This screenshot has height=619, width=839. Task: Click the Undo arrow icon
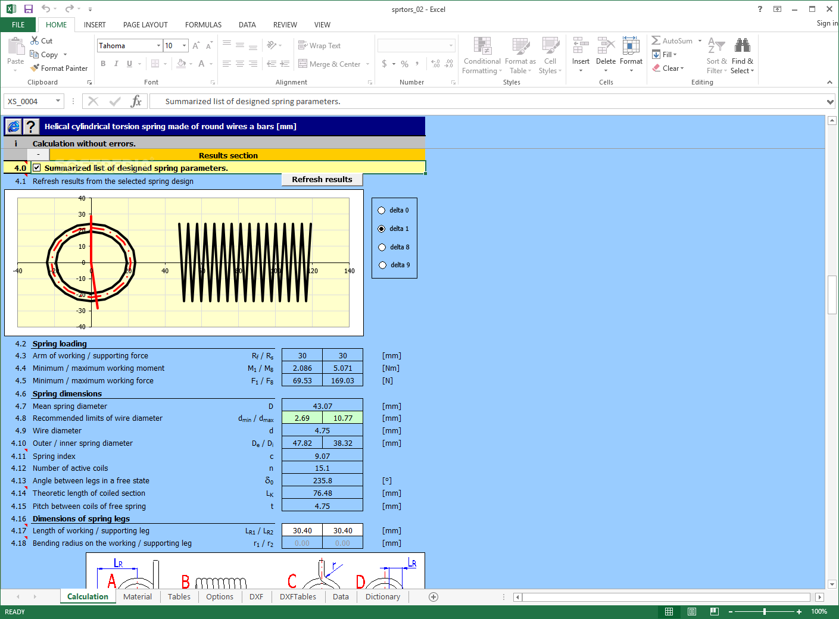tap(46, 9)
